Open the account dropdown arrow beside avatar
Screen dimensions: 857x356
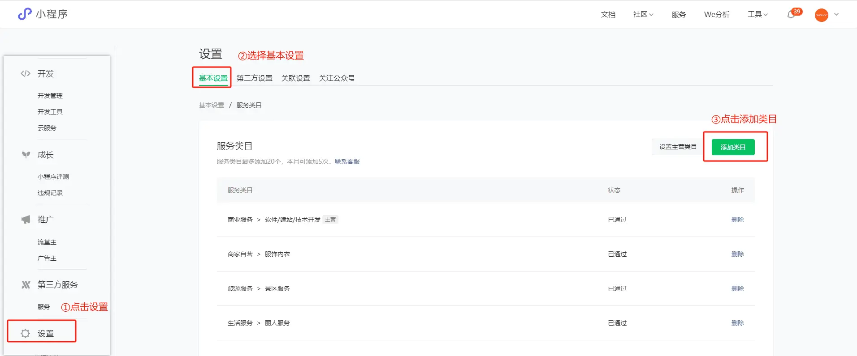point(836,14)
